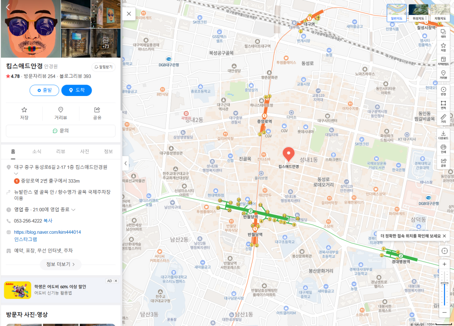Click the 인쇄 print map icon
This screenshot has height=326, width=454.
443,149
